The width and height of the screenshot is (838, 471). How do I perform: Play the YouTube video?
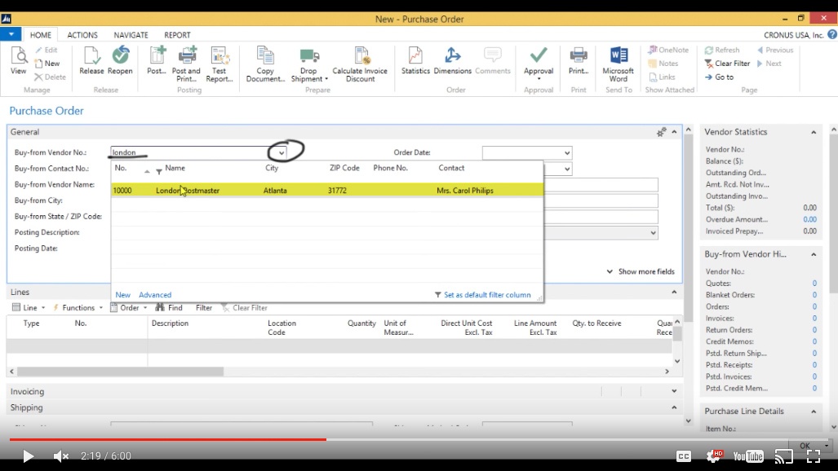tap(28, 456)
